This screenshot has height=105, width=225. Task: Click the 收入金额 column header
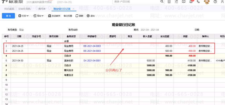point(148,36)
